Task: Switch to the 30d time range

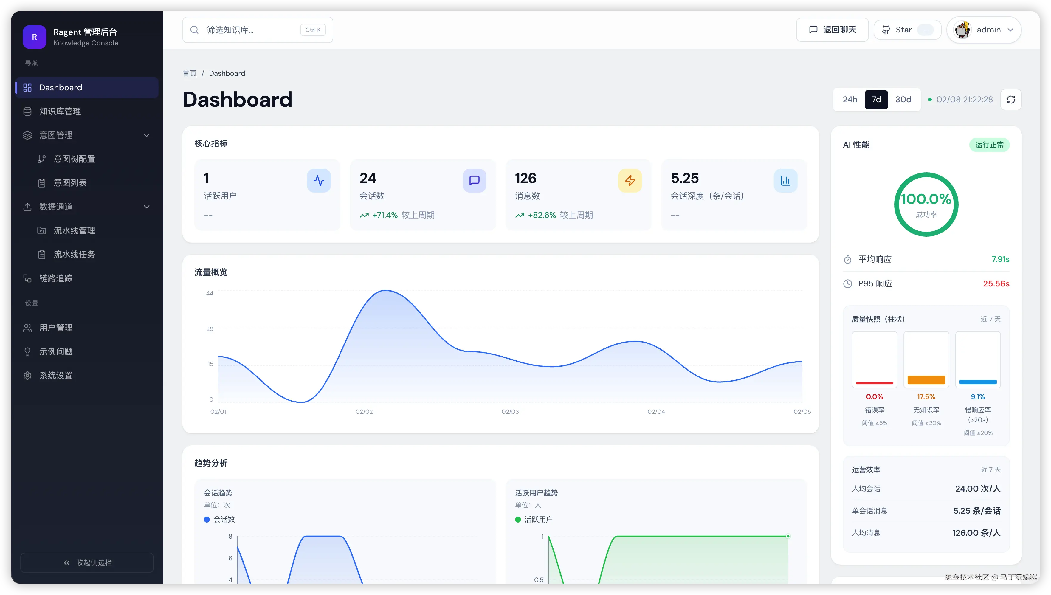Action: (x=903, y=99)
